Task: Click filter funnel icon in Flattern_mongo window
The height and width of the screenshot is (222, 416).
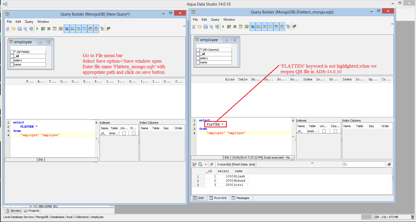Action: 288,27
